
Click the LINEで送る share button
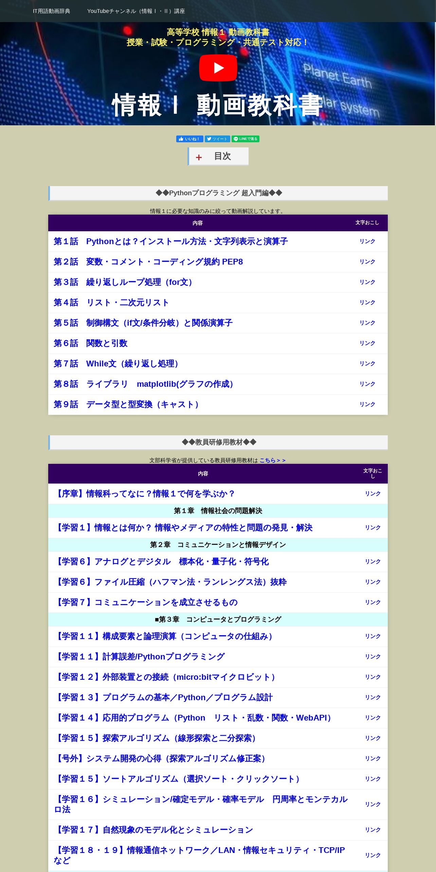(246, 139)
